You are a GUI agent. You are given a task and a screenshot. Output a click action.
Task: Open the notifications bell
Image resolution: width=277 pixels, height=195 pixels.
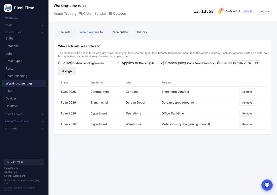(220, 11)
